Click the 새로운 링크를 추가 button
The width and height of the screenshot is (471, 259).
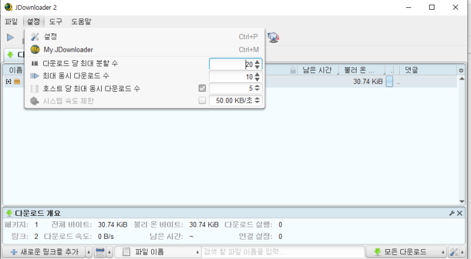(44, 252)
